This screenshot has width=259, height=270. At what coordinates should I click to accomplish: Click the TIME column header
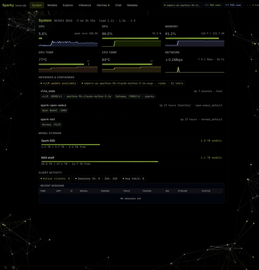(43, 191)
